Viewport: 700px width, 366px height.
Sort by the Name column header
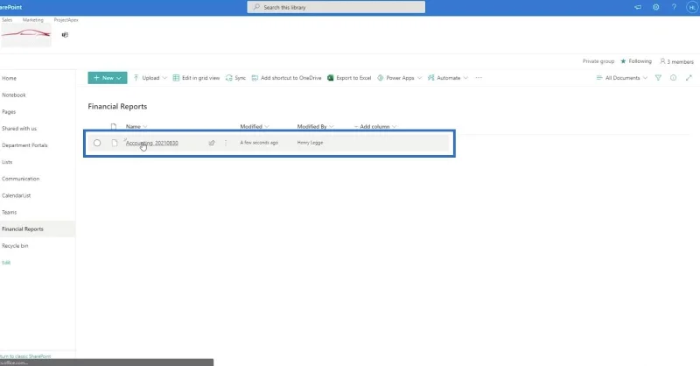(x=136, y=126)
